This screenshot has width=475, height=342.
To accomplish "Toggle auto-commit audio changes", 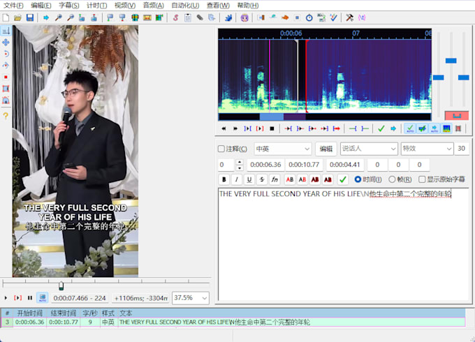I will click(x=410, y=128).
